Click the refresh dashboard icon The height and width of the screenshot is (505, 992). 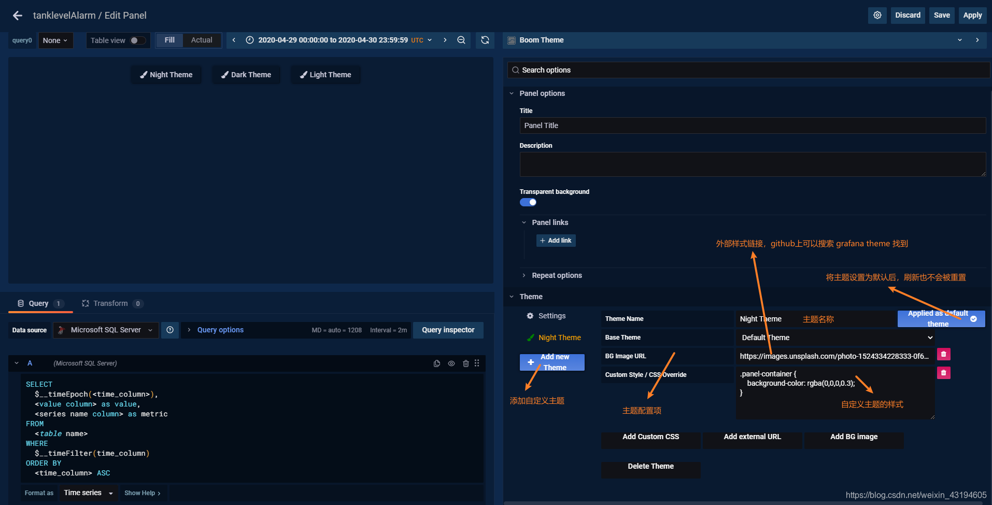pos(485,40)
